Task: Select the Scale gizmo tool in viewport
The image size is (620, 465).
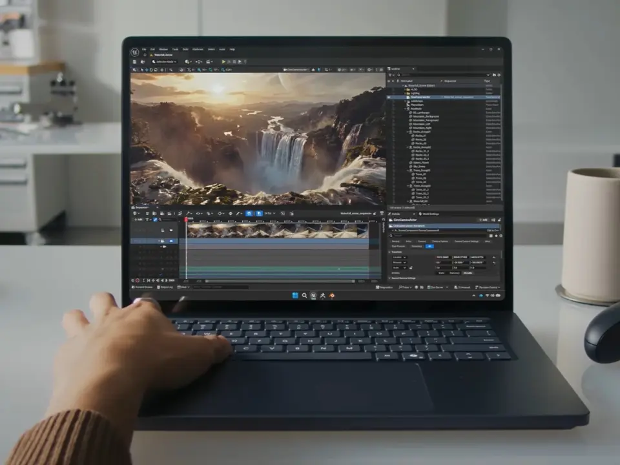Action: click(x=156, y=70)
